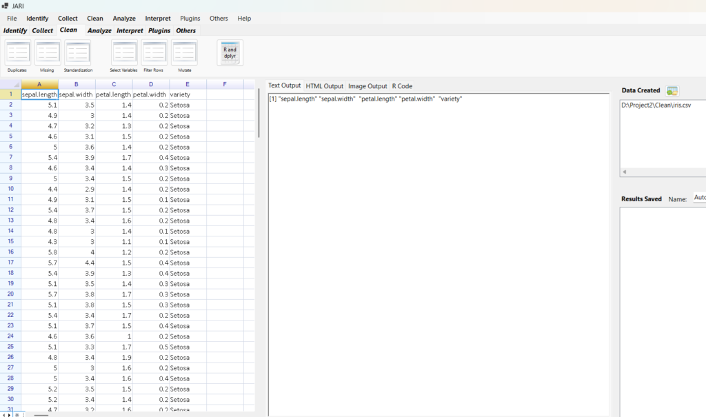Open the Name combo box in Results Saved
This screenshot has height=417, width=706.
coord(698,199)
